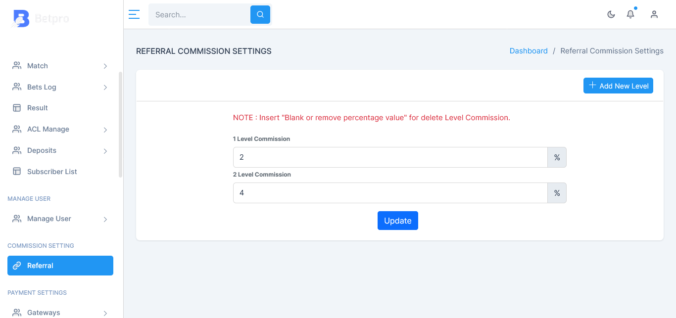Open the user profile icon
This screenshot has width=676, height=318.
pos(654,14)
